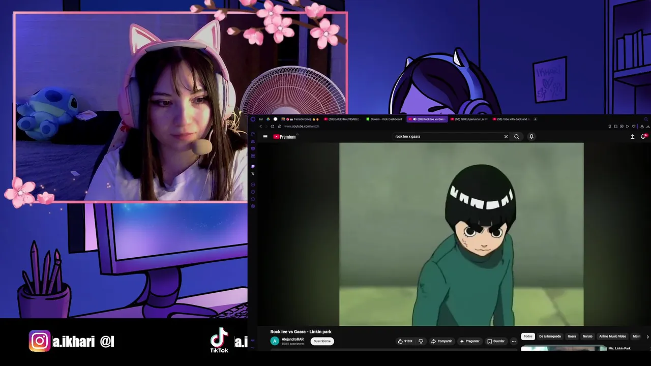Open AlejandroRAR channel avatar
Image resolution: width=651 pixels, height=366 pixels.
point(275,341)
